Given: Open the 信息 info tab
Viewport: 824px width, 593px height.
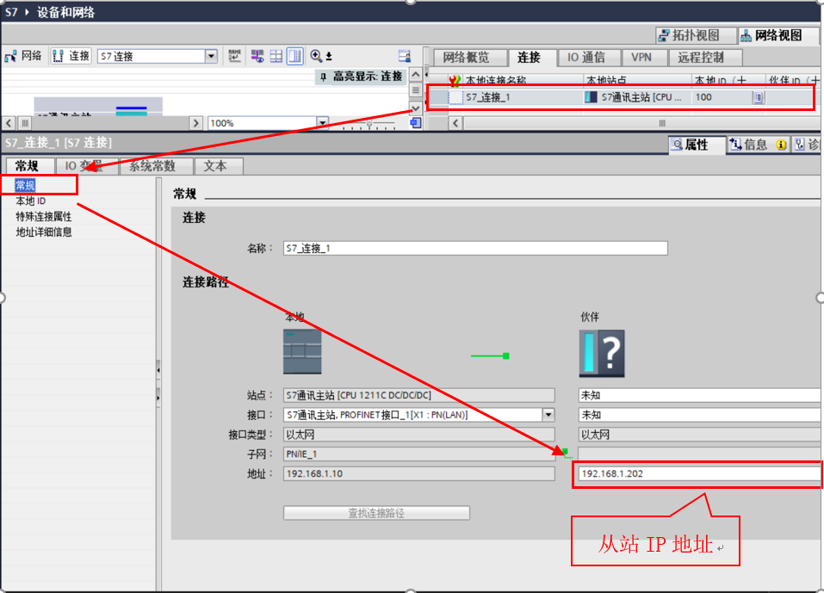Looking at the screenshot, I should click(x=757, y=145).
